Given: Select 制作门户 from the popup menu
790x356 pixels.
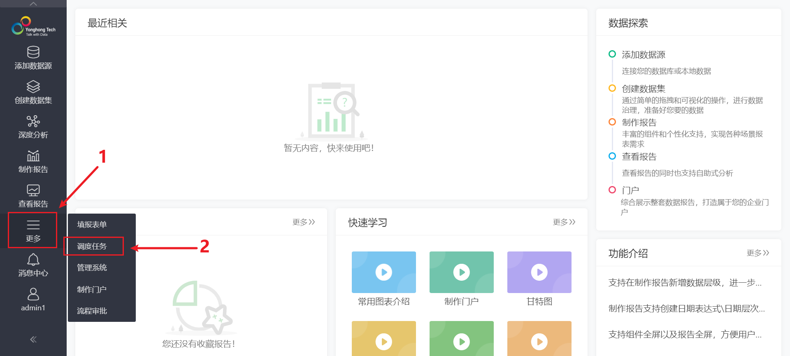Looking at the screenshot, I should [x=92, y=289].
